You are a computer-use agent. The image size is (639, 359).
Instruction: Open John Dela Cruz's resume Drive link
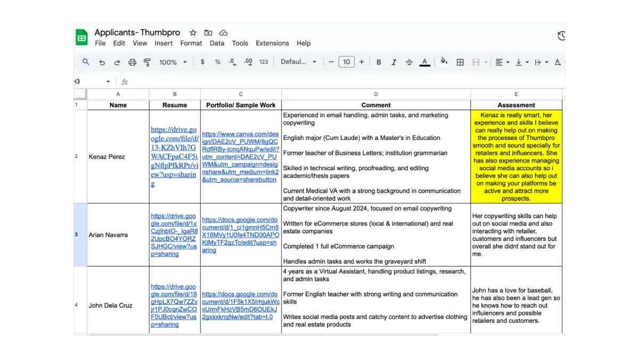tap(174, 306)
